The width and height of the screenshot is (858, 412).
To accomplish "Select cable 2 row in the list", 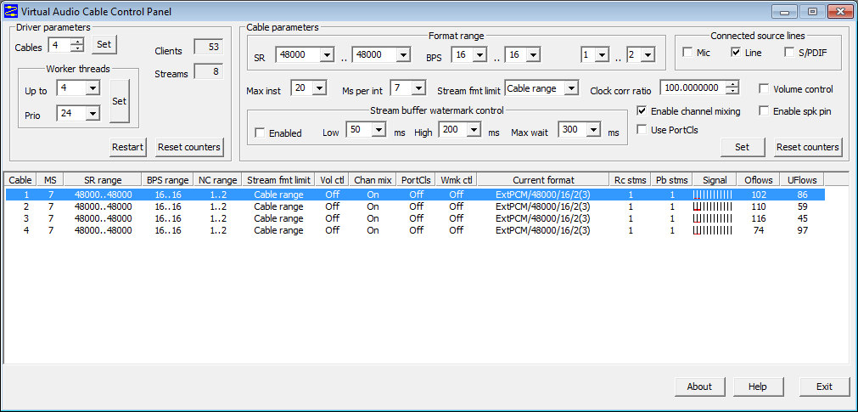I will [415, 206].
